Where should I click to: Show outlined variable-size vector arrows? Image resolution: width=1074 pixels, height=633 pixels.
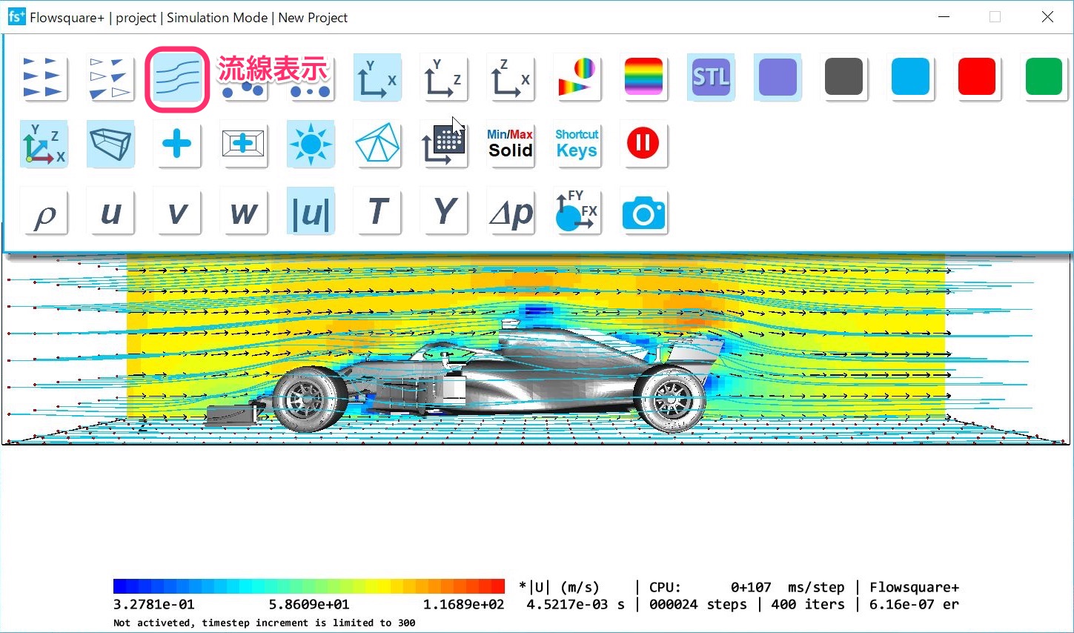pyautogui.click(x=110, y=77)
